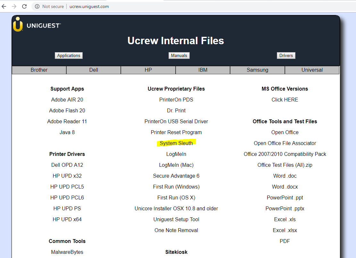The height and width of the screenshot is (258, 356).
Task: Open the HP UPD PS link
Action: pos(67,209)
